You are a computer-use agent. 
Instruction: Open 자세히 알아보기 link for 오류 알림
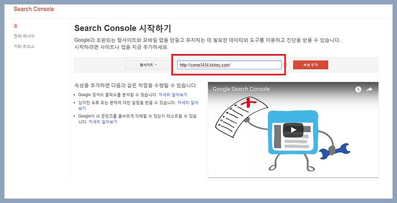click(188, 103)
